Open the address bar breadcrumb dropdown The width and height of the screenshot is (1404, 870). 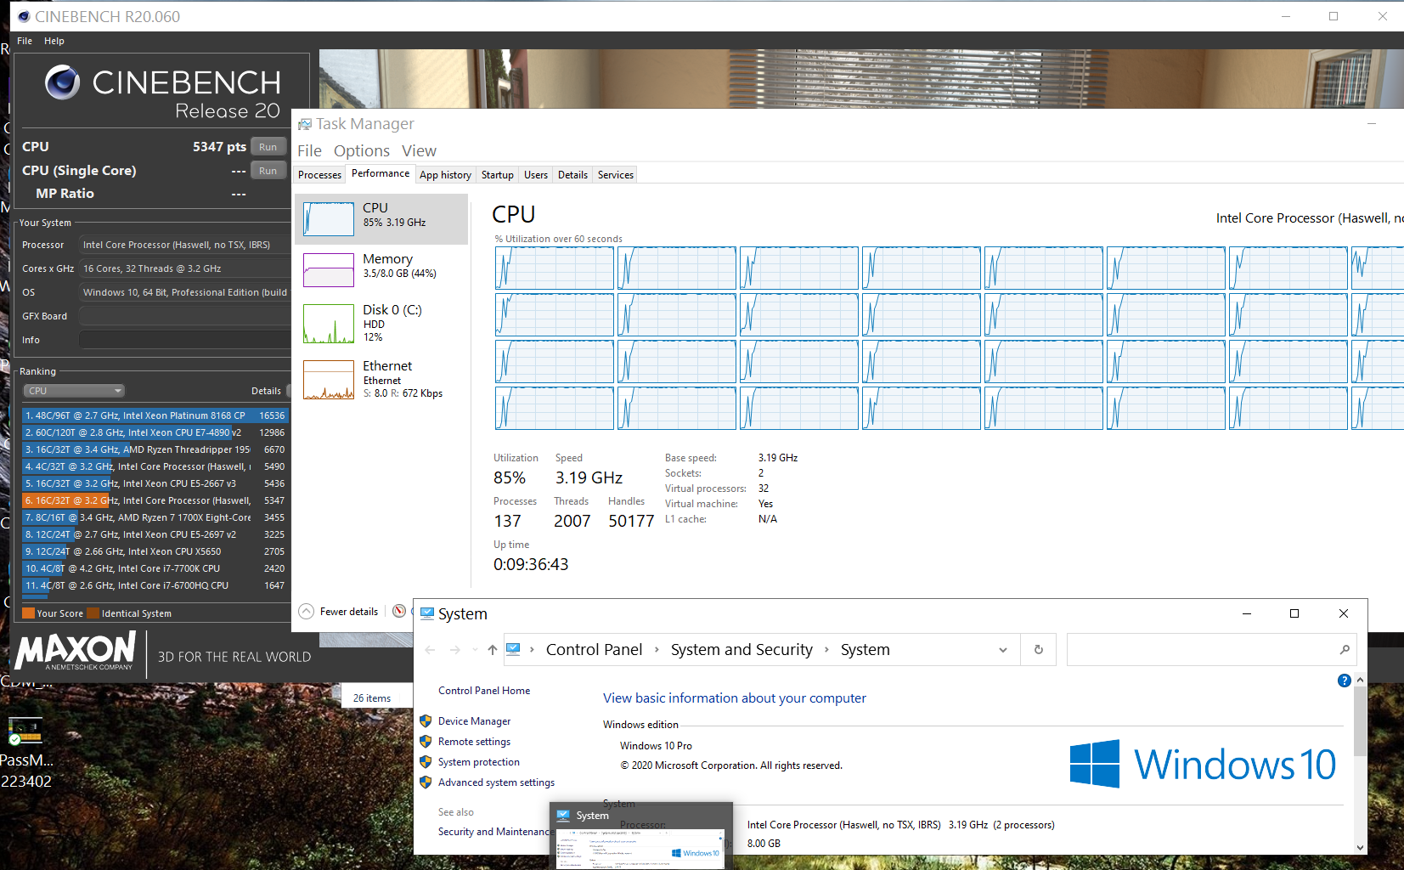click(1002, 649)
